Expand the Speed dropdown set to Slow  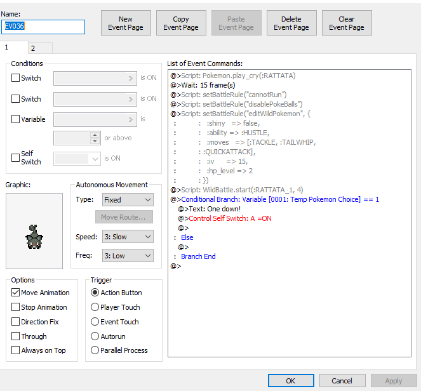click(128, 237)
